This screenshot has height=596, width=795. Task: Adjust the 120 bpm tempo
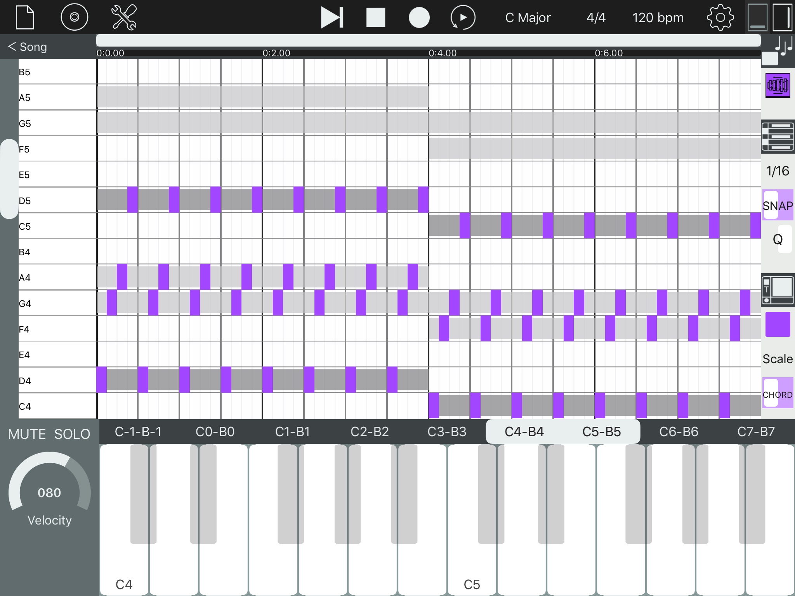[x=658, y=17]
